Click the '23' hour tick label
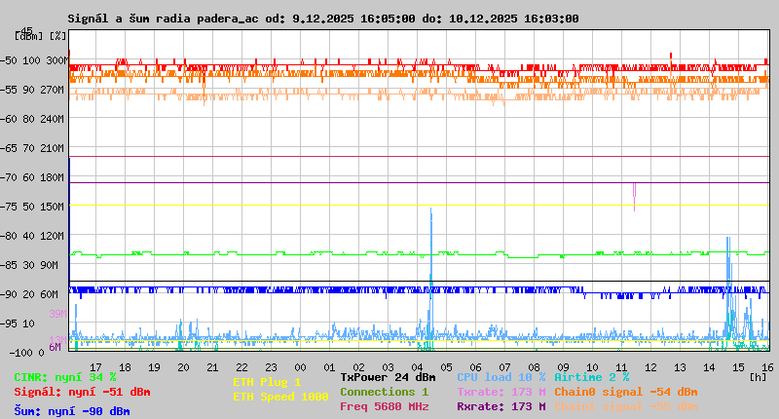 [271, 367]
